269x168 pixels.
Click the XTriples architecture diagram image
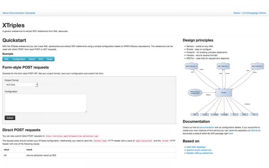pyautogui.click(x=224, y=89)
